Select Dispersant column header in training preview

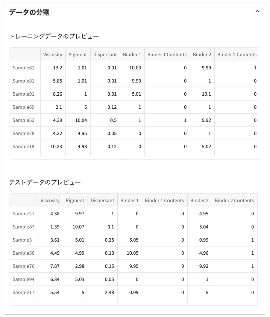coord(105,54)
